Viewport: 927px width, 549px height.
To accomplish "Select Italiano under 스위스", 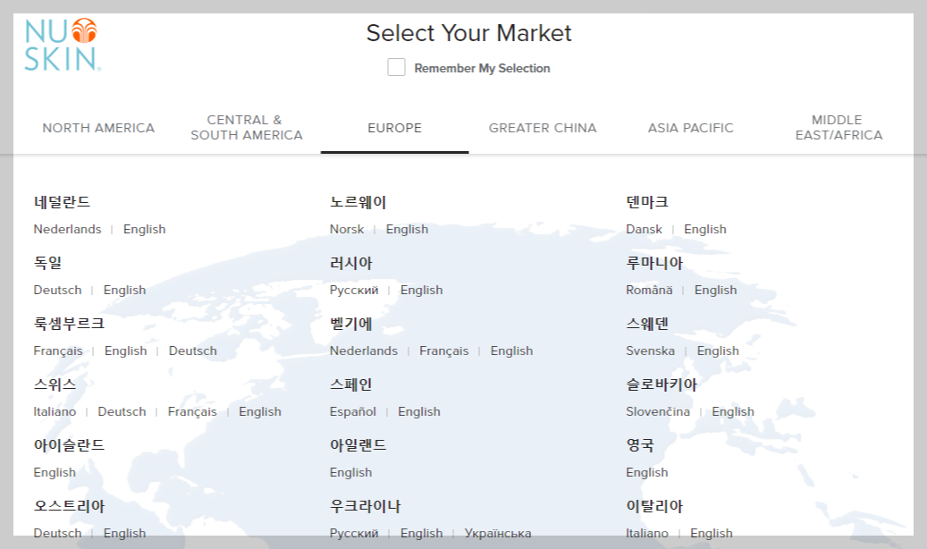I will click(x=55, y=411).
